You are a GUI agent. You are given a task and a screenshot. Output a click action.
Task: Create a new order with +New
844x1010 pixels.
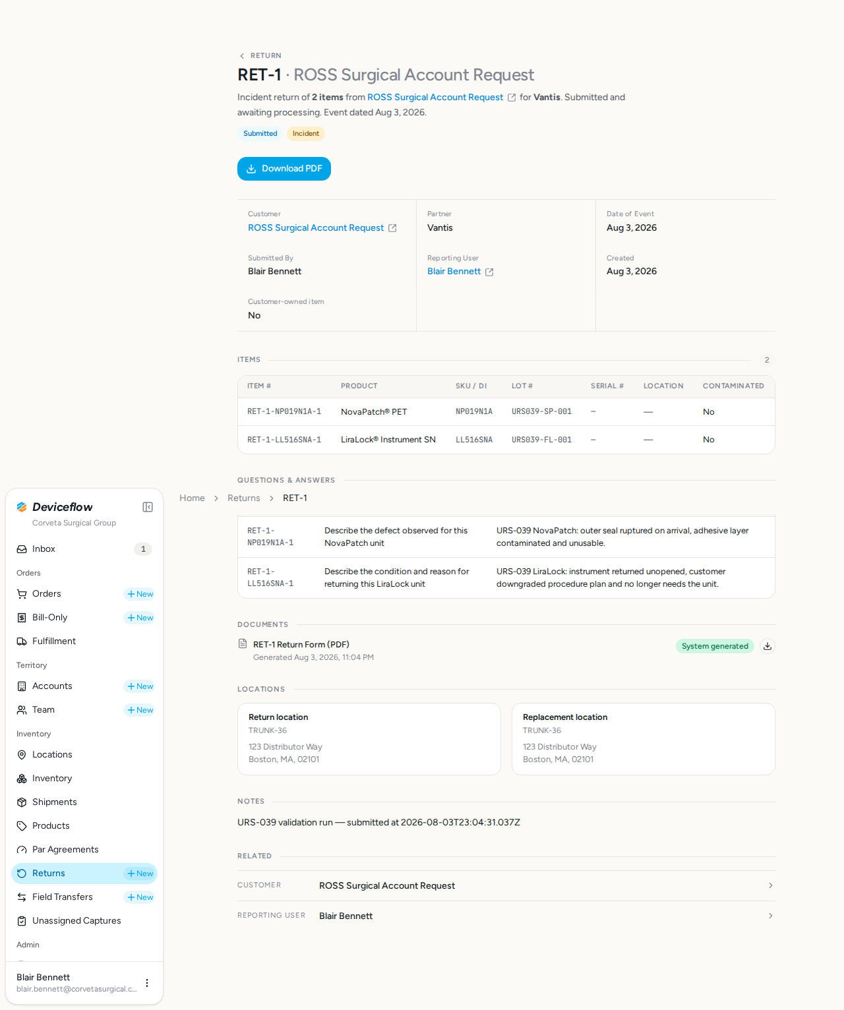coord(140,594)
